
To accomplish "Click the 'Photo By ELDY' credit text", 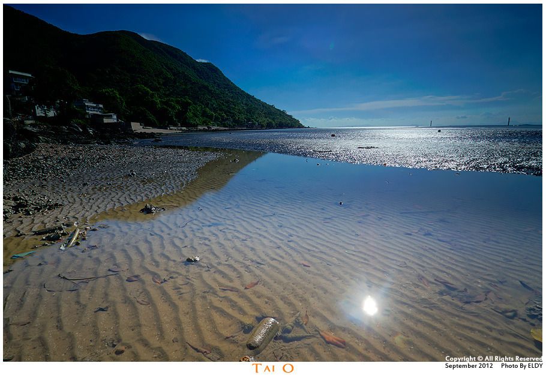I will tap(521, 365).
